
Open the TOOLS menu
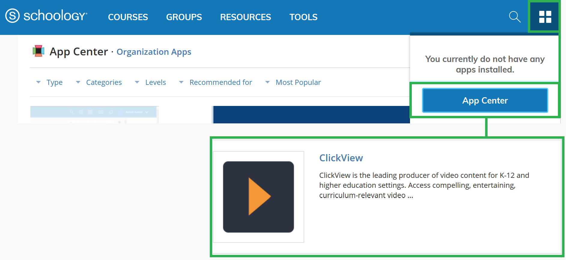pyautogui.click(x=303, y=17)
